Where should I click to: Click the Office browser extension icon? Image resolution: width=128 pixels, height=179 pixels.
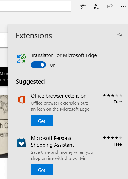21,99
